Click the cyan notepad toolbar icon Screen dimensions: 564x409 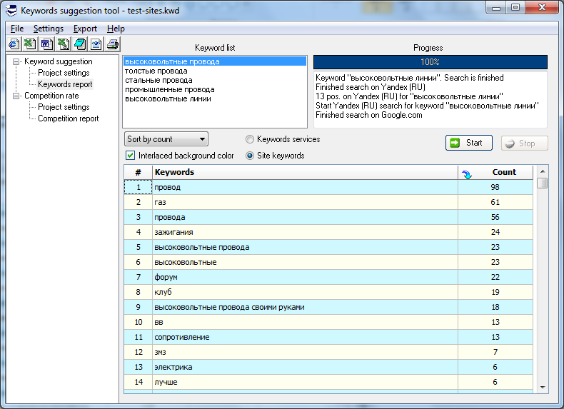click(x=80, y=44)
